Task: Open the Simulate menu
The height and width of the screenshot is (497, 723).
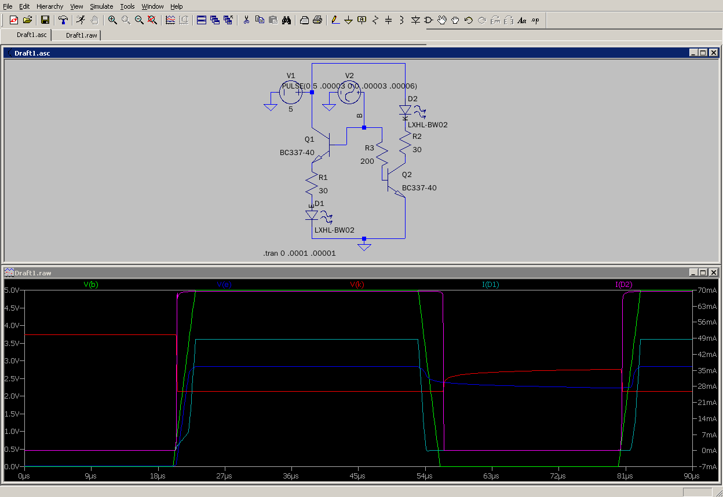Action: point(101,6)
